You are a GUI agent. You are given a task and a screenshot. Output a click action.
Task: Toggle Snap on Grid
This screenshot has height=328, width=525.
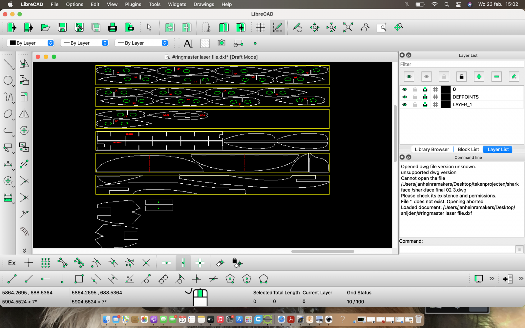(x=45, y=263)
